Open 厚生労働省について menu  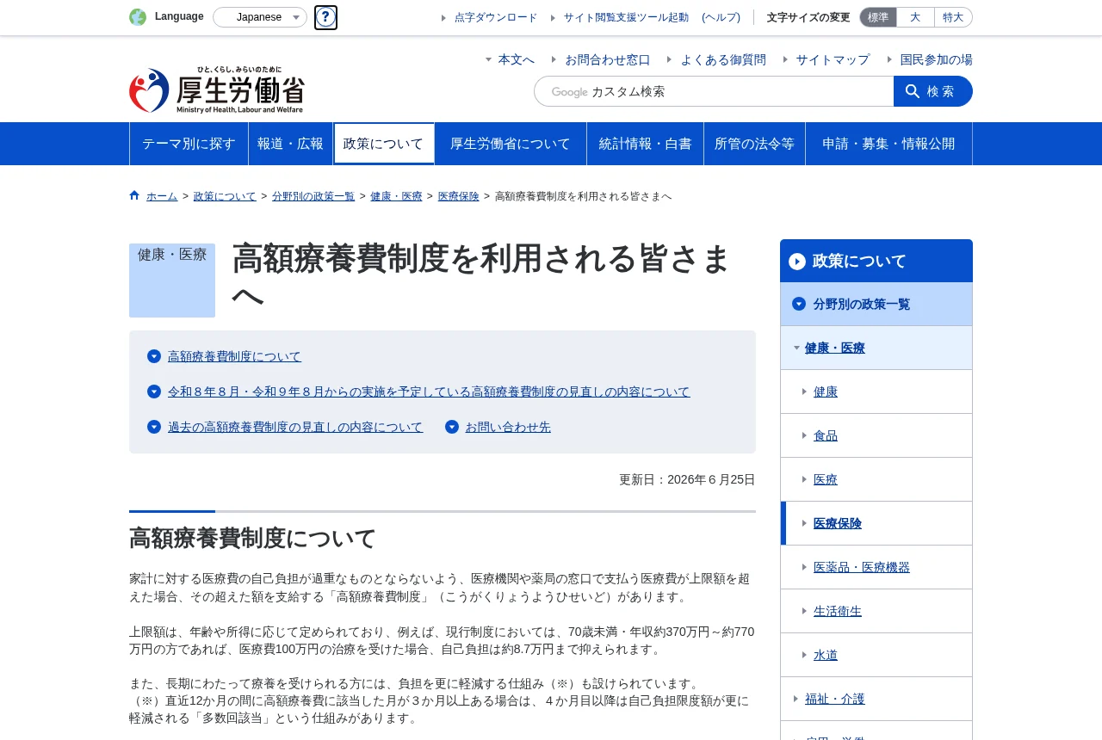point(511,144)
